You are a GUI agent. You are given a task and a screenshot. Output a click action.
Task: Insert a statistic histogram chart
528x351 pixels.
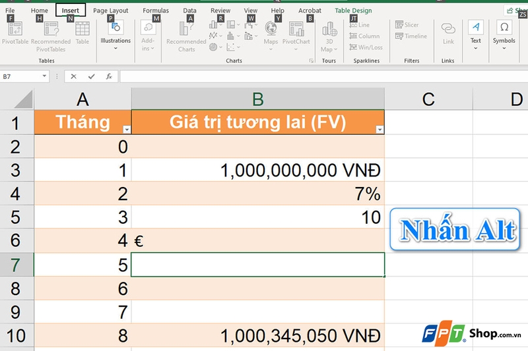click(x=230, y=36)
